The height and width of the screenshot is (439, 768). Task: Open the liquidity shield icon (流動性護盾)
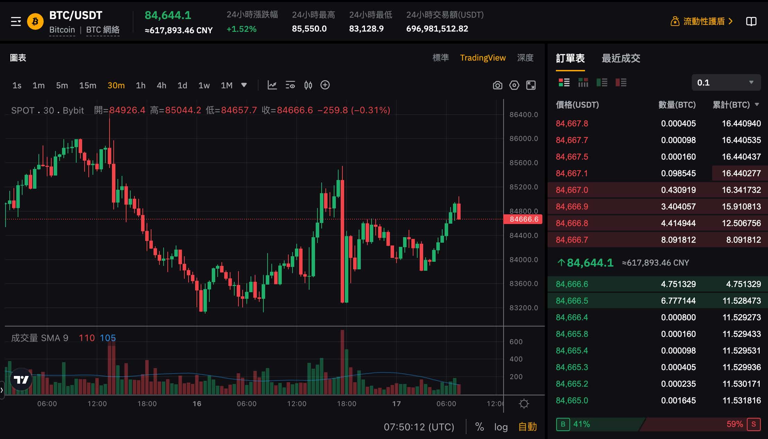click(675, 21)
